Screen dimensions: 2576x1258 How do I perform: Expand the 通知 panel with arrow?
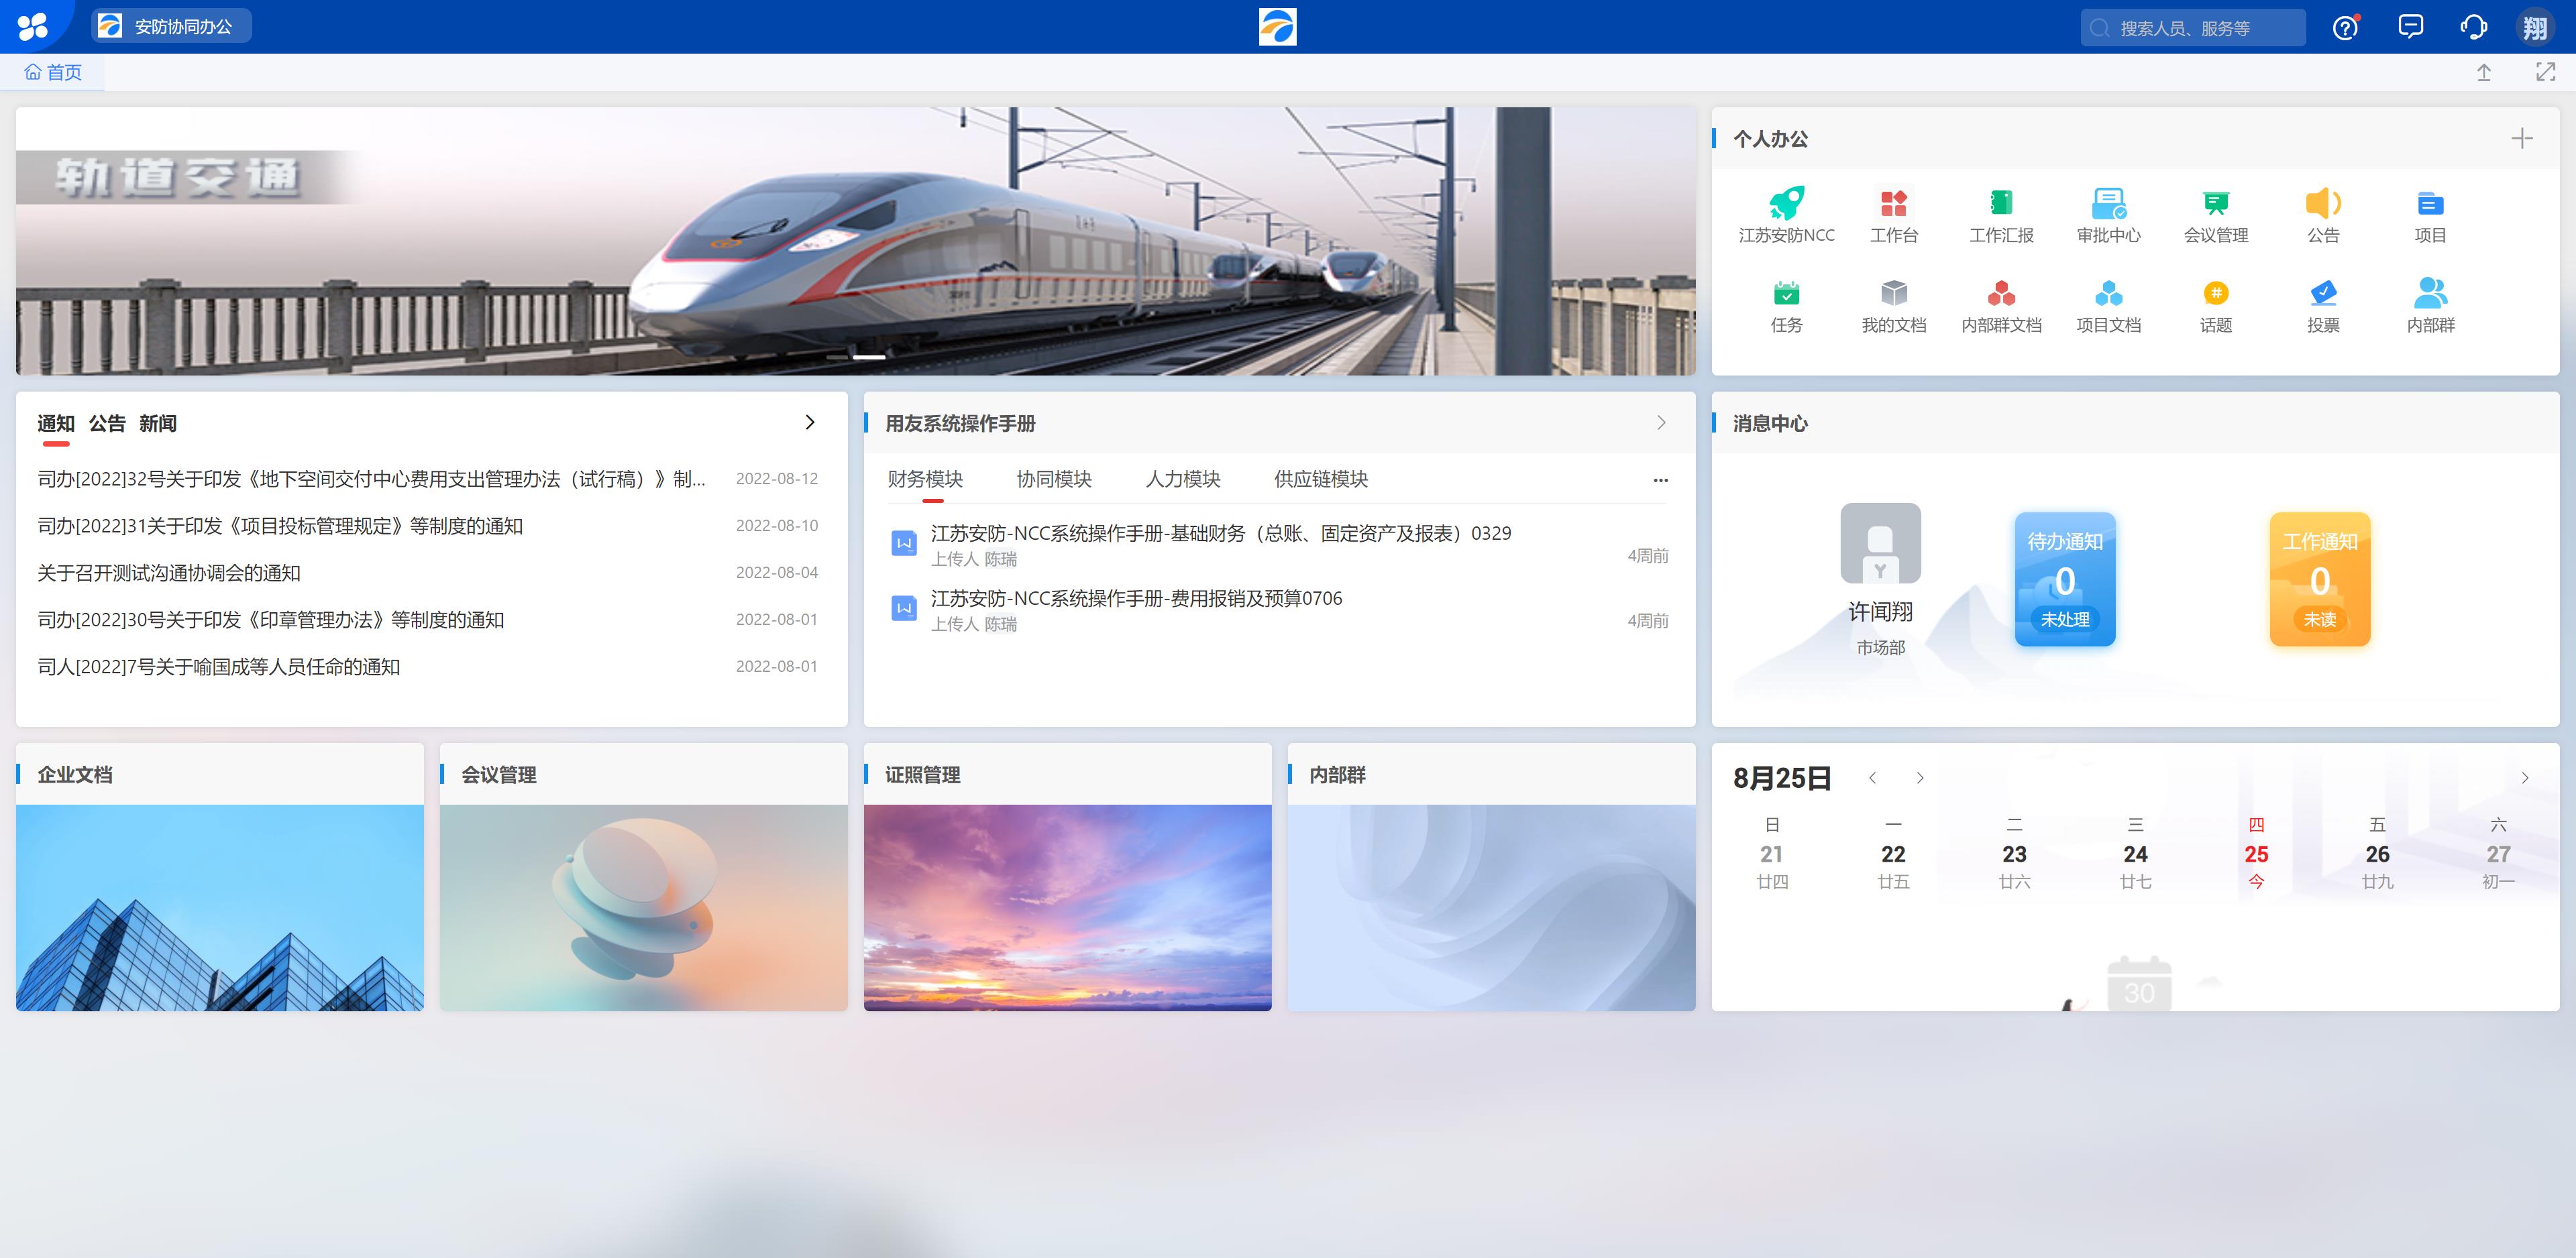(x=810, y=423)
